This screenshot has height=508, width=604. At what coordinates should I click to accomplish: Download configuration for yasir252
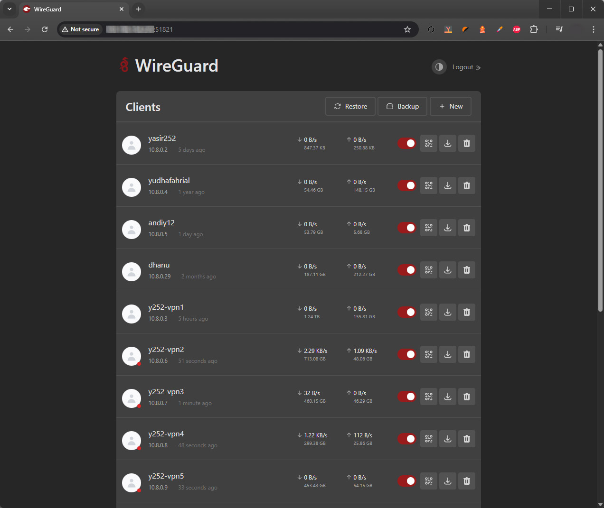tap(448, 143)
